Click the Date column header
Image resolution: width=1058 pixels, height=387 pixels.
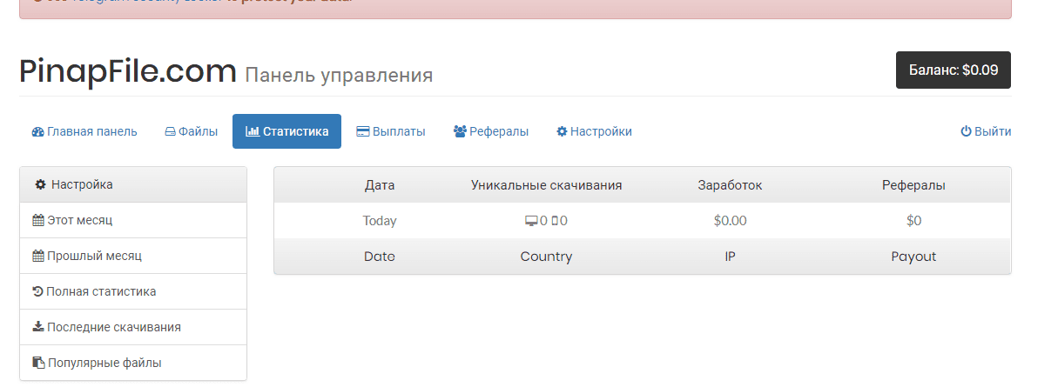coord(380,257)
